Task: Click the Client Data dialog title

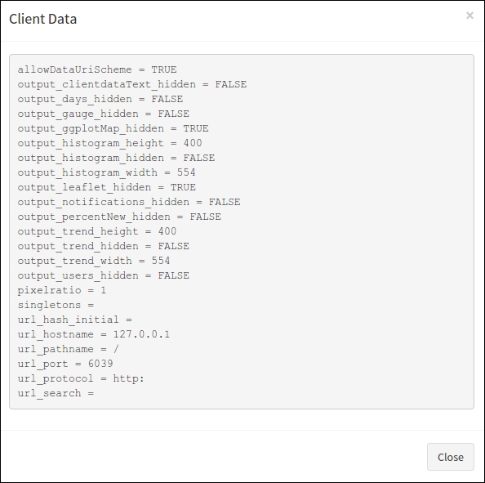Action: click(x=43, y=19)
